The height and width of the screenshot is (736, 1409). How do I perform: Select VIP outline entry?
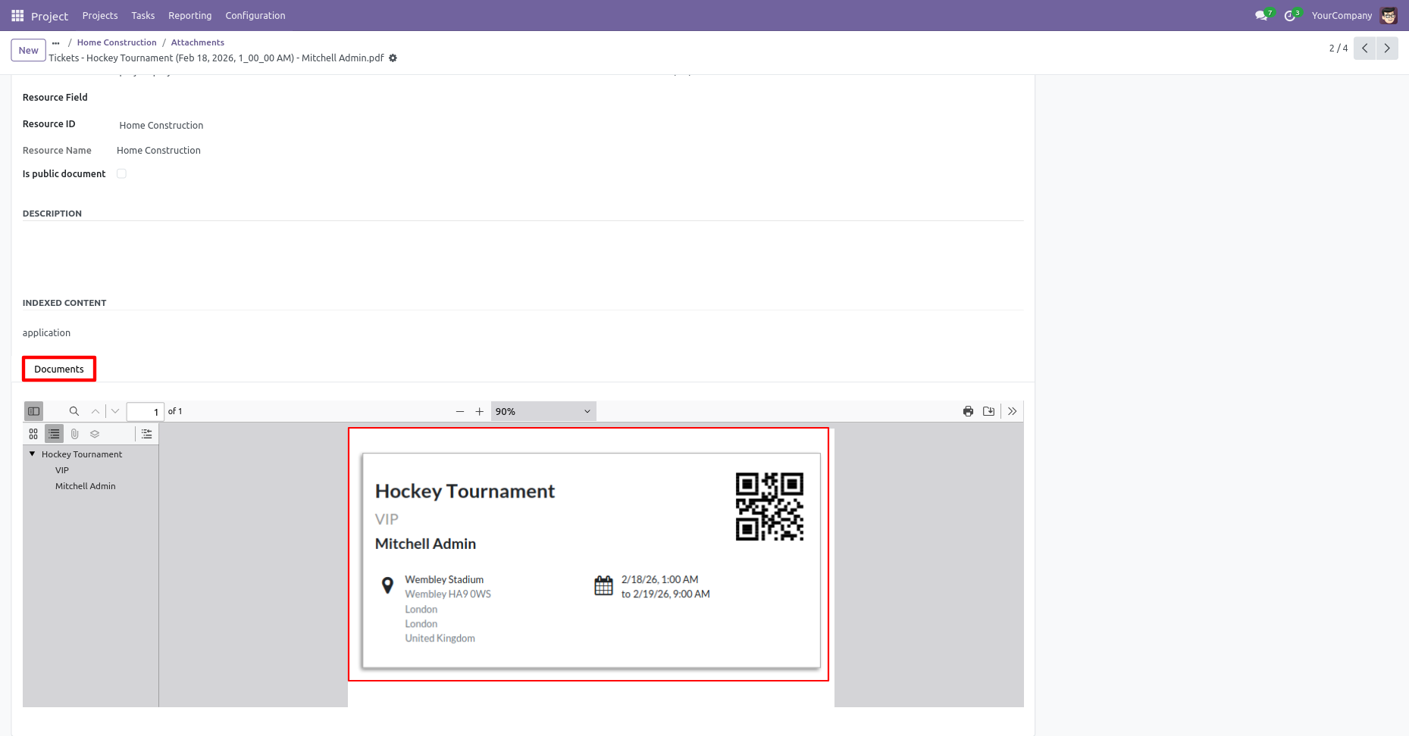62,470
